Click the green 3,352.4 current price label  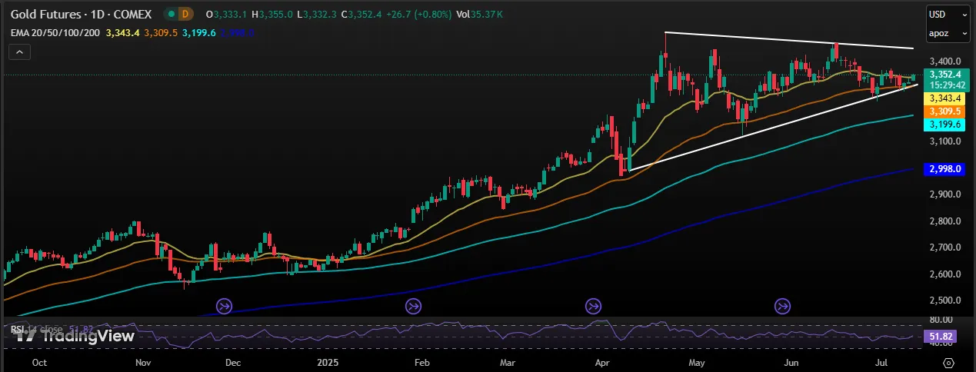coord(946,75)
